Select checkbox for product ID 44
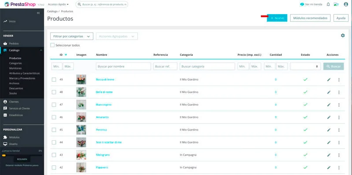 tap(54, 142)
